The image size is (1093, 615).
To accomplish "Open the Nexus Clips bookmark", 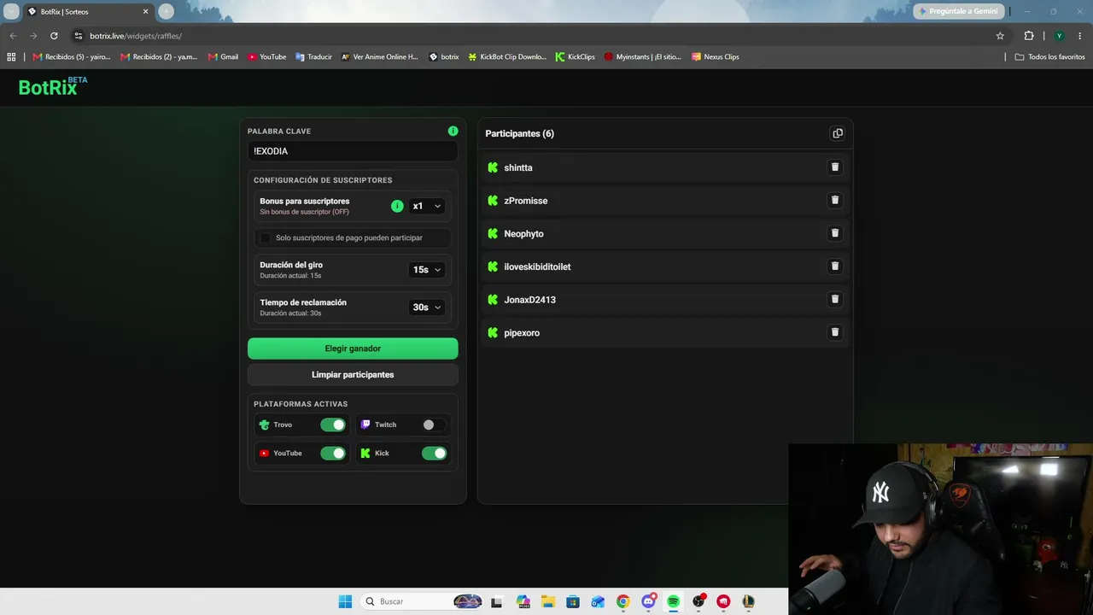I will coord(716,56).
